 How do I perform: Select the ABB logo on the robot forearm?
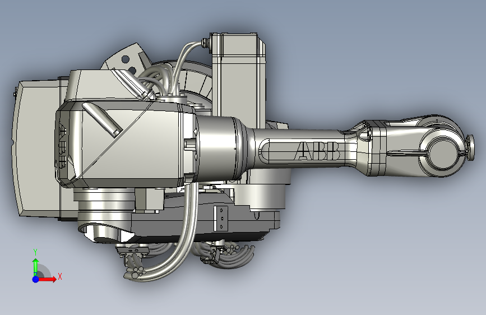point(317,151)
